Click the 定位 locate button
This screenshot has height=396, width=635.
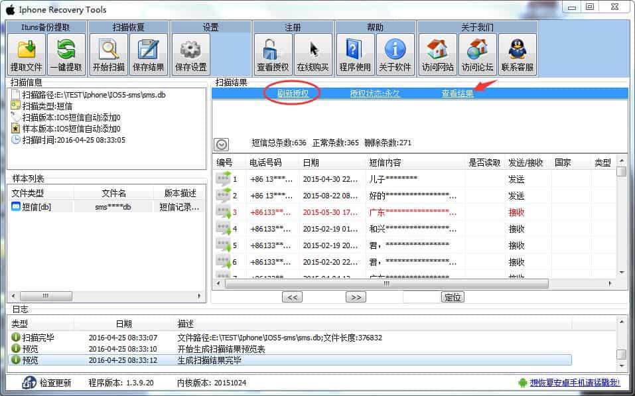[453, 297]
